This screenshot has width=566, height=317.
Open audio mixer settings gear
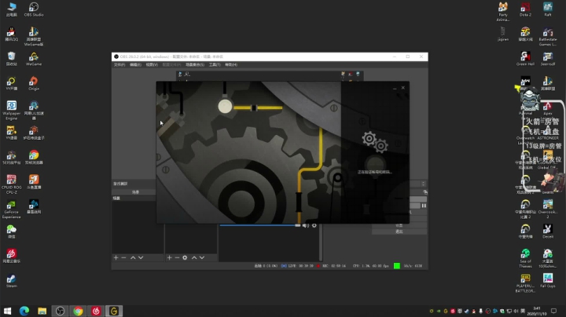click(x=314, y=225)
